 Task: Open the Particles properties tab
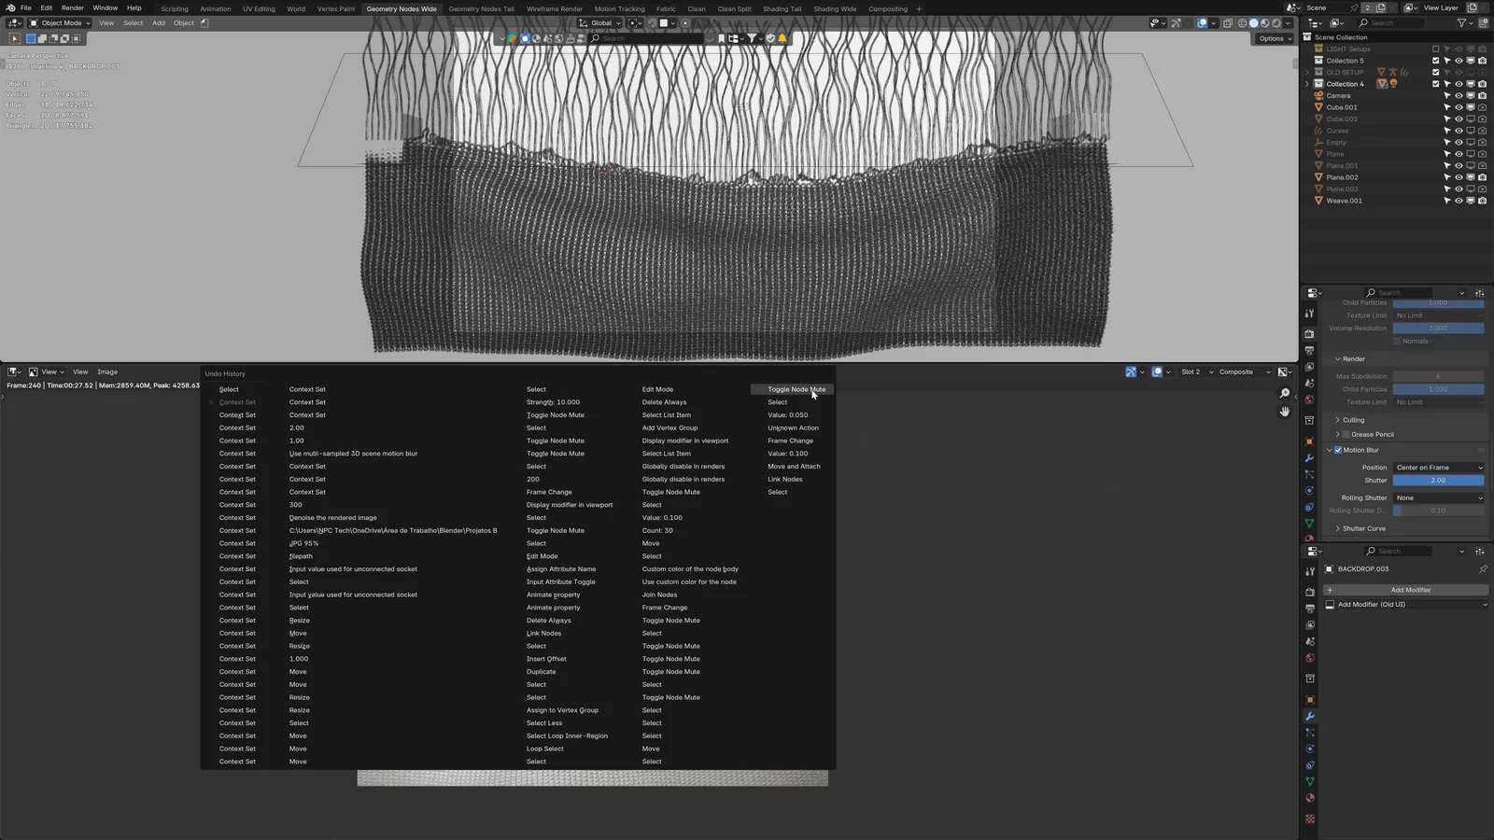pyautogui.click(x=1310, y=734)
